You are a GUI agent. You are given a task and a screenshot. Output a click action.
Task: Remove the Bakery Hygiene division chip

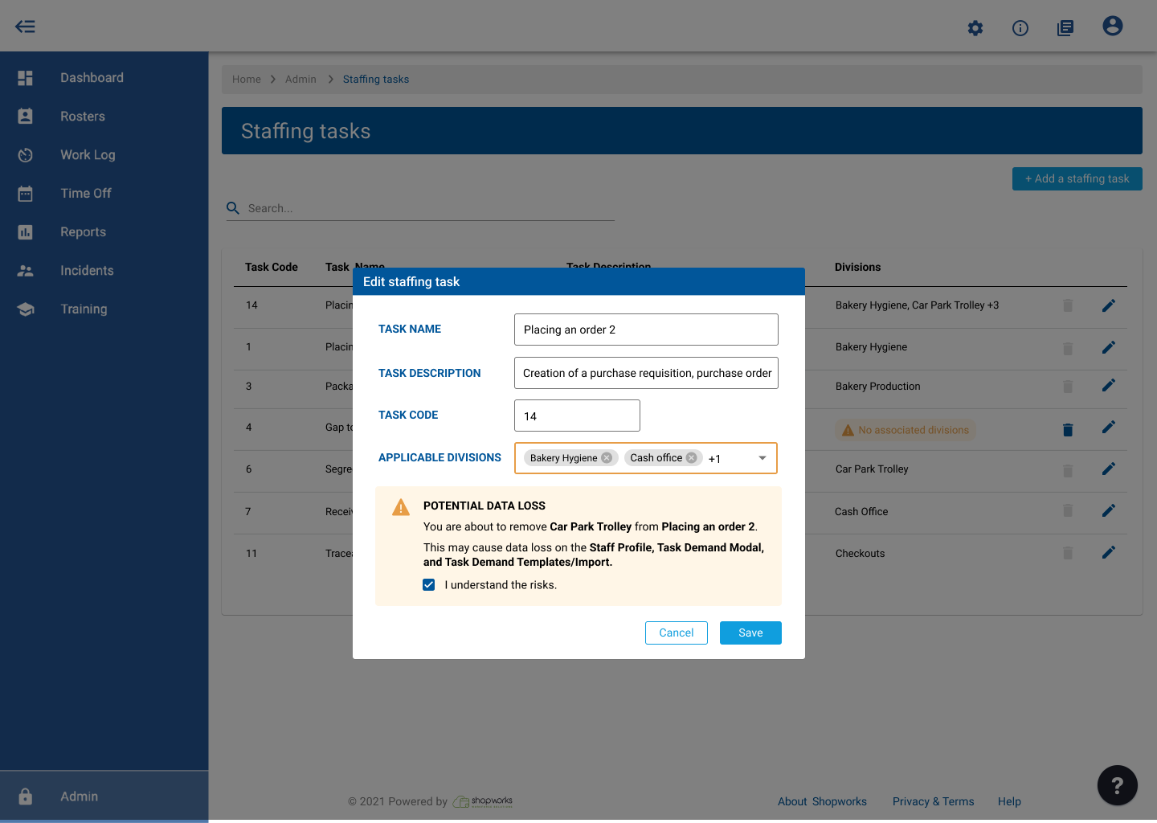coord(607,458)
